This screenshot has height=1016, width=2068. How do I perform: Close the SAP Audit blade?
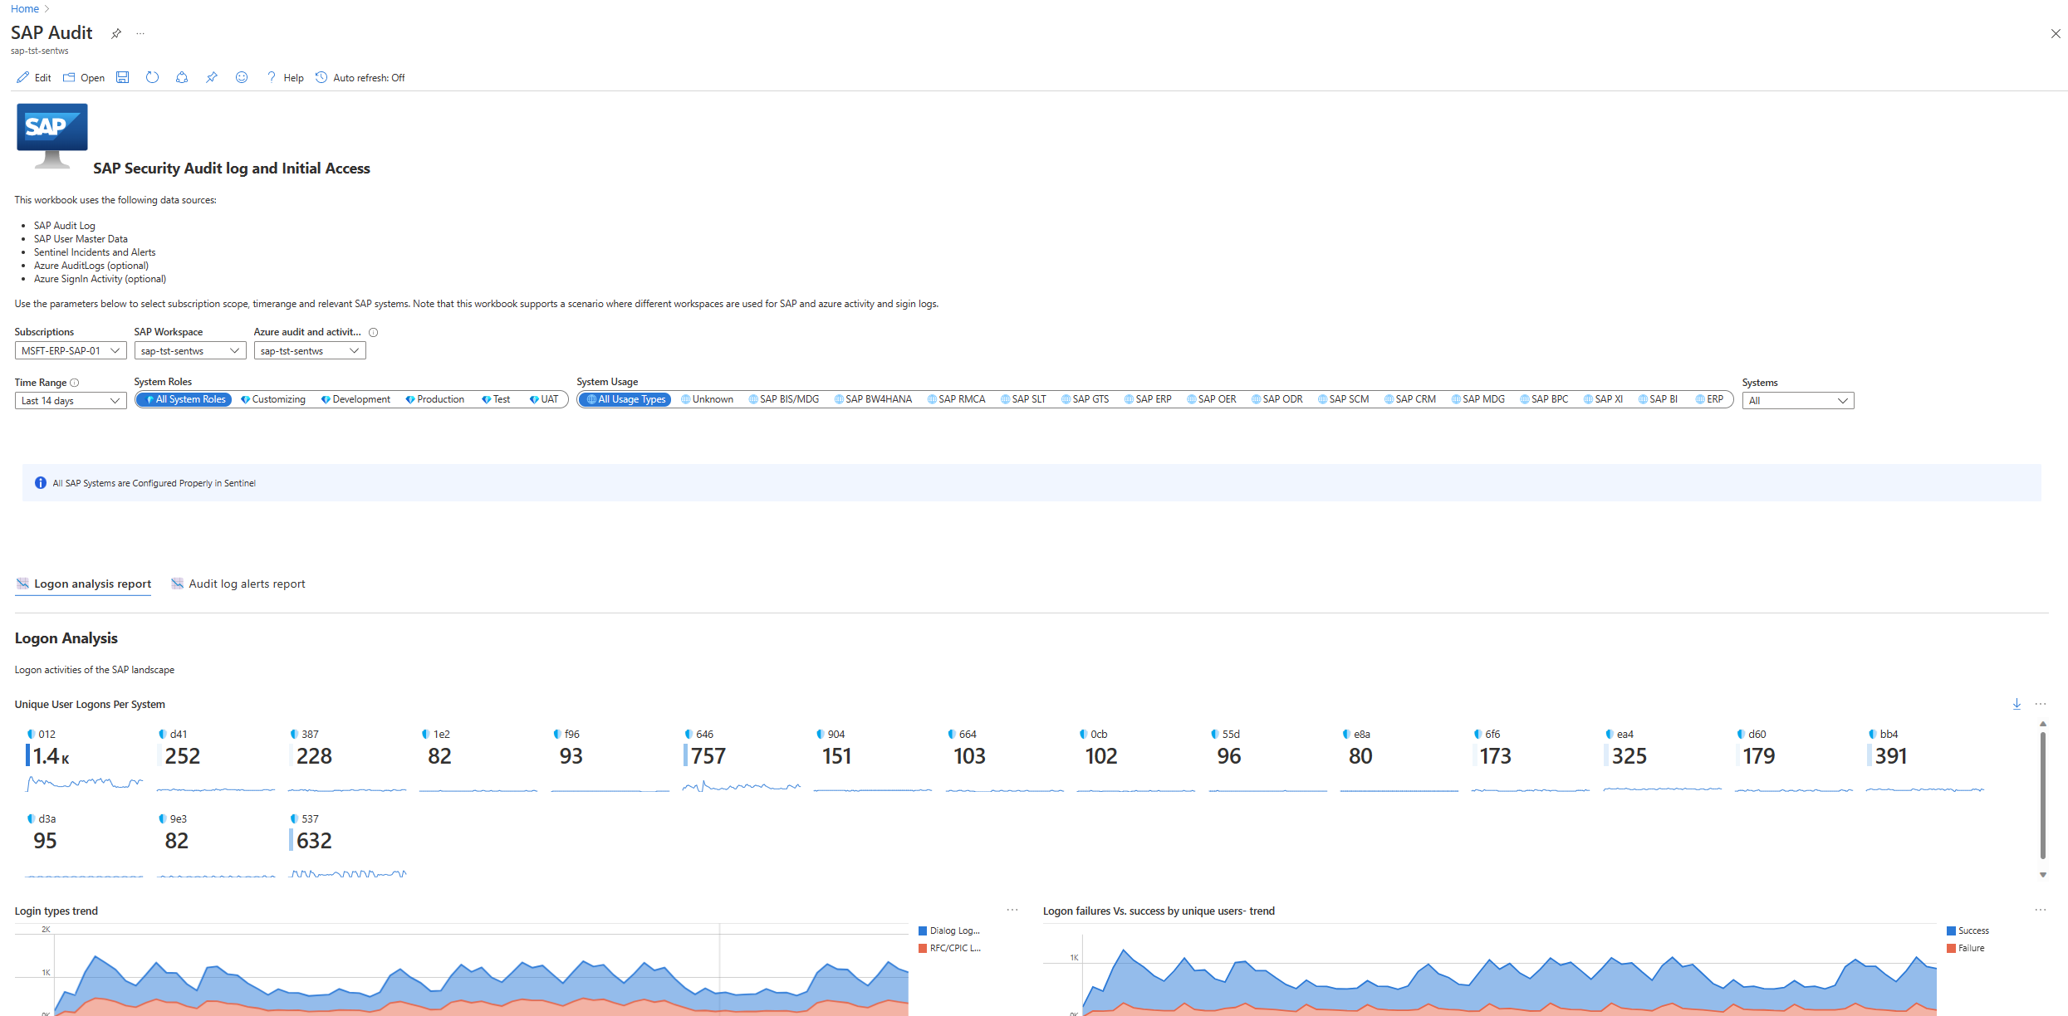point(2056,34)
